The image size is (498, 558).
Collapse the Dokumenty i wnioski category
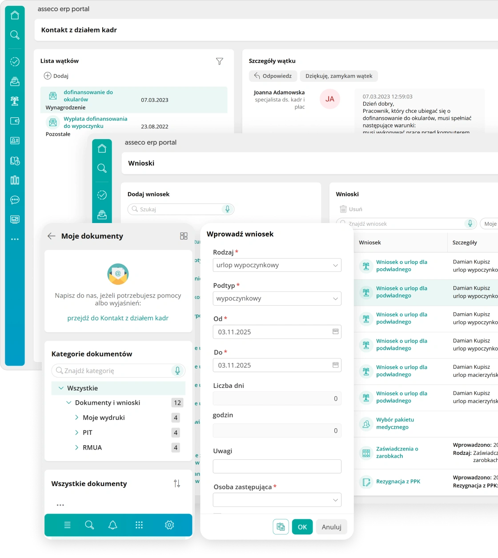coord(69,403)
